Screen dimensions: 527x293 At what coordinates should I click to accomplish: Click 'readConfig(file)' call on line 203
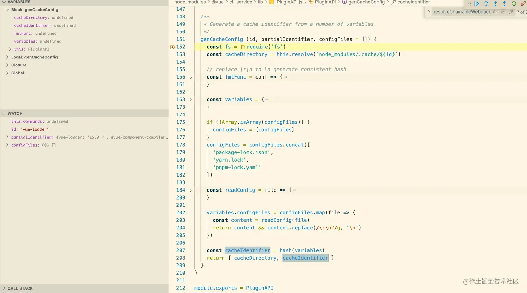[x=285, y=220]
